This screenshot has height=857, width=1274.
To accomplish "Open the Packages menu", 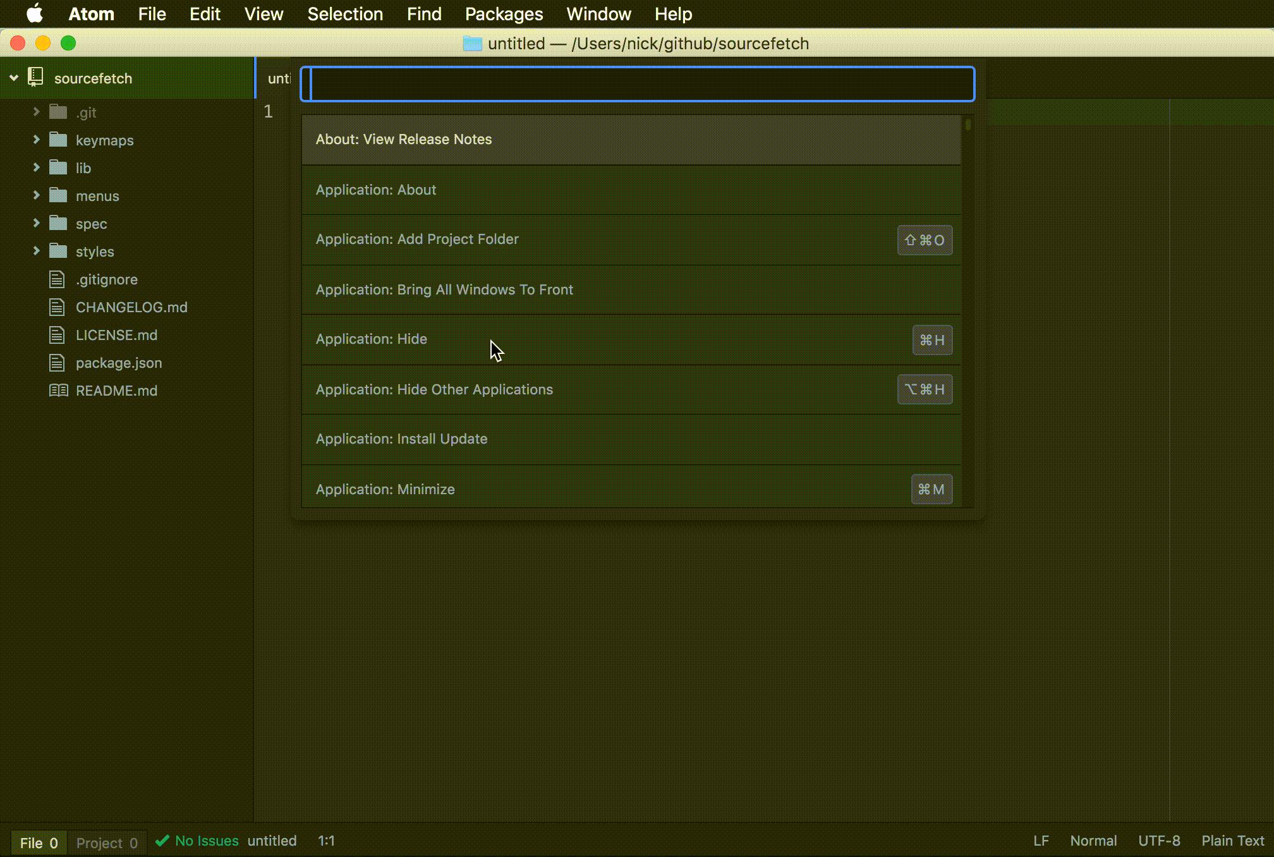I will point(504,14).
